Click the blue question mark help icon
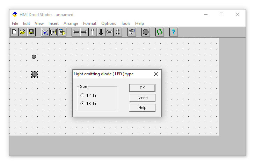This screenshot has height=165, width=255. [174, 32]
